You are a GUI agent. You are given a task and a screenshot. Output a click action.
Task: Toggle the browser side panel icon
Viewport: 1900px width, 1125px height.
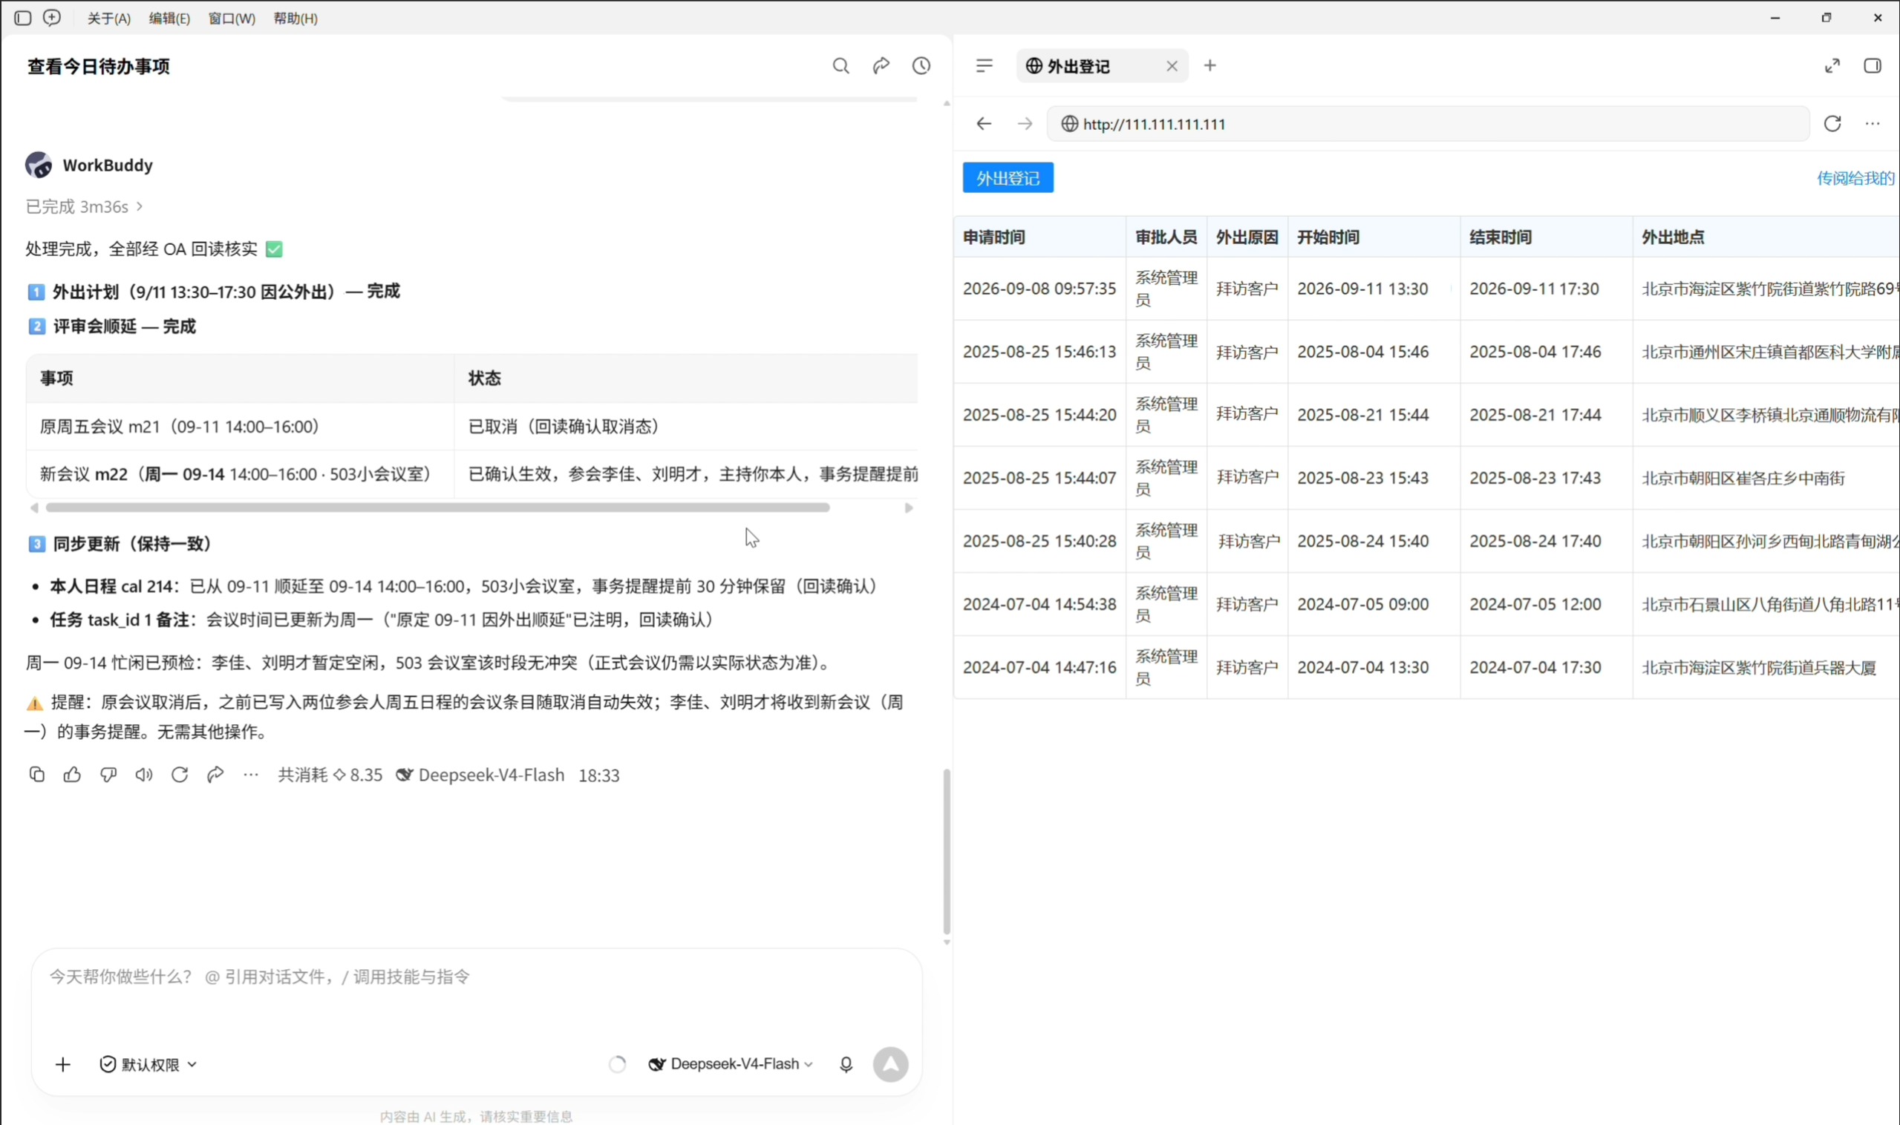pyautogui.click(x=1872, y=66)
